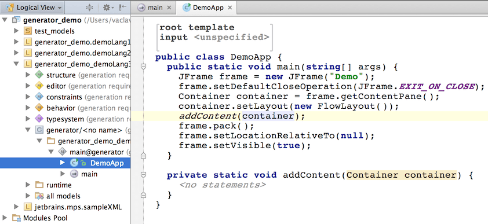Click the demoLang1 language L icon
The image size is (488, 224).
pos(28,42)
